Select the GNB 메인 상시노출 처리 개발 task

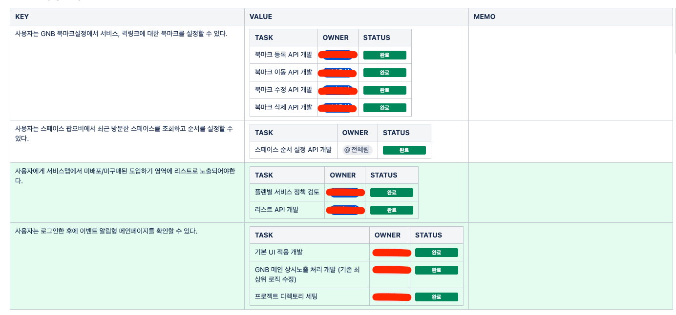coord(307,274)
